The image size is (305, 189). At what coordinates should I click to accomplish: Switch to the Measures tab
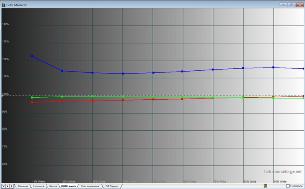[x=23, y=186]
